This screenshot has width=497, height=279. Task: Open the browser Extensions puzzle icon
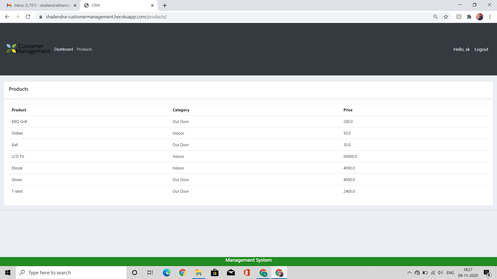[x=469, y=17]
